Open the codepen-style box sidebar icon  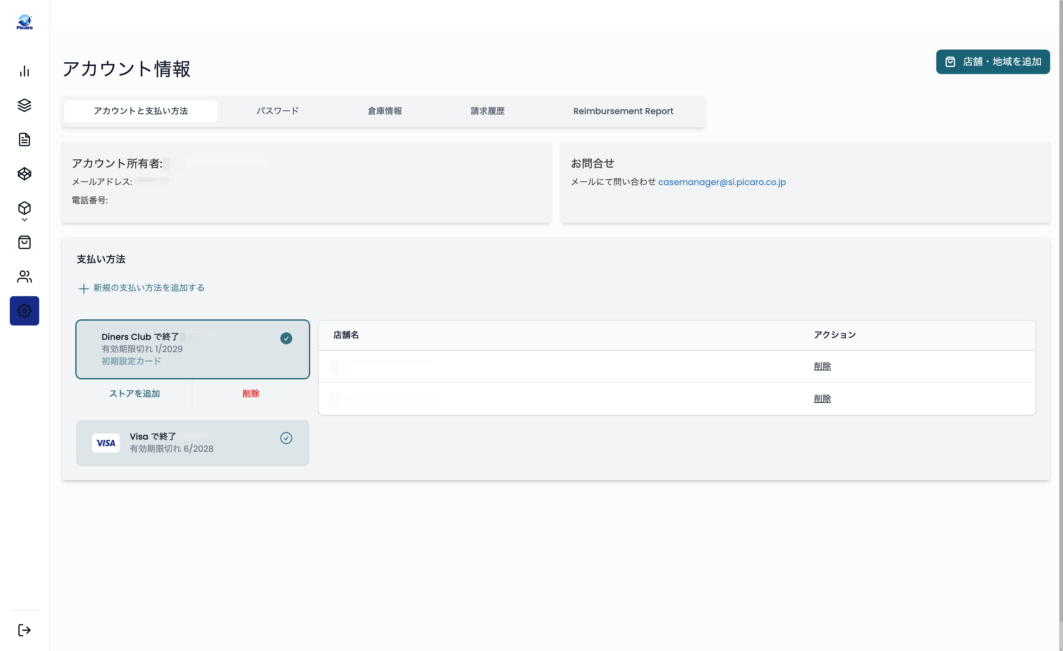[x=24, y=174]
